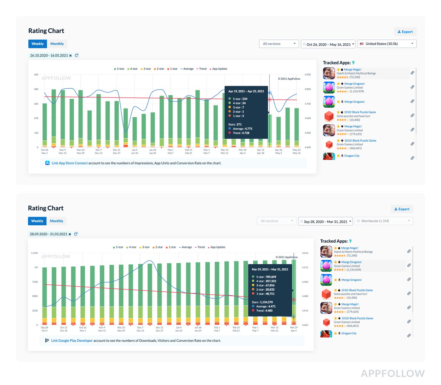
Task: Switch upper Rating Chart to Monthly tab
Action: click(57, 44)
